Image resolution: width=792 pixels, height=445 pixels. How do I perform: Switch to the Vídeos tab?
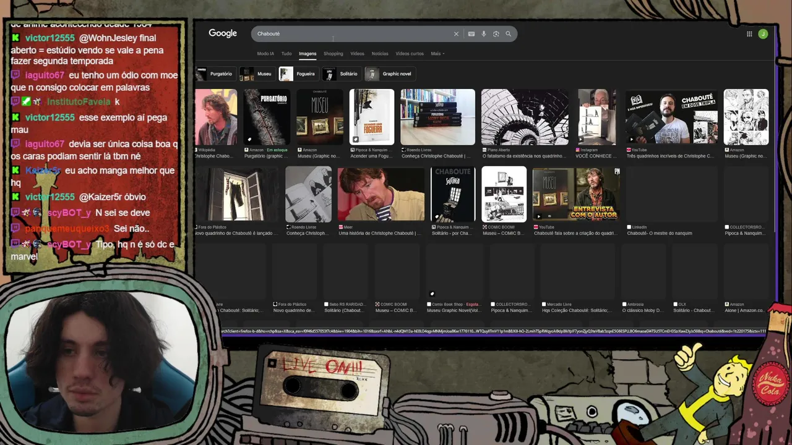pyautogui.click(x=357, y=54)
